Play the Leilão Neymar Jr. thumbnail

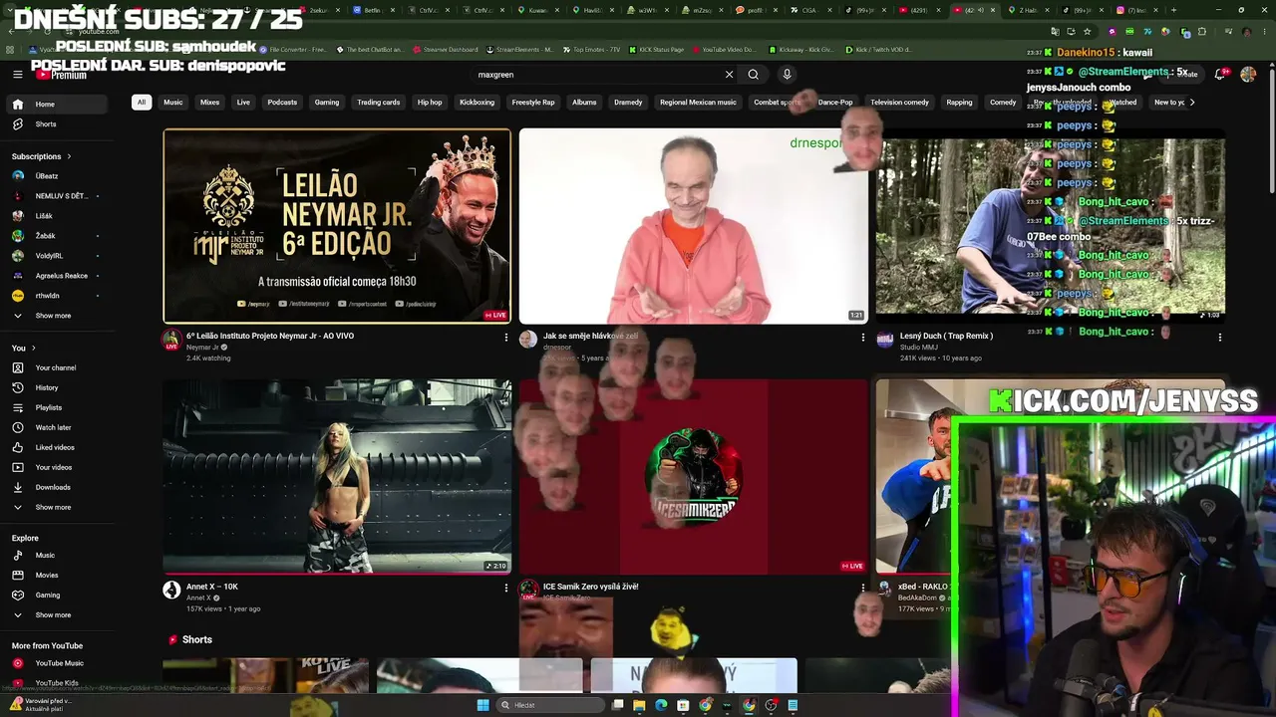tap(337, 226)
